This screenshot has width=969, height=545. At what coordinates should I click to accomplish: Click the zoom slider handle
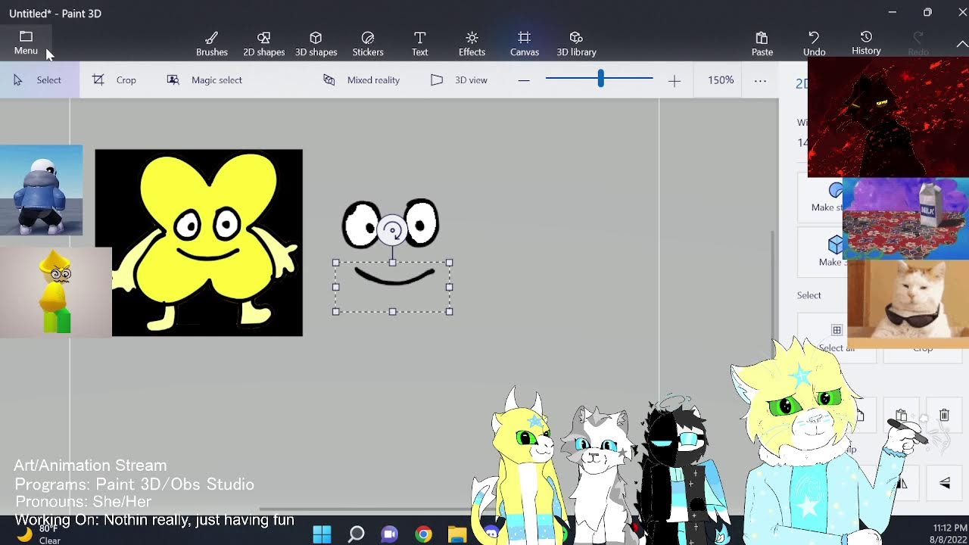600,78
